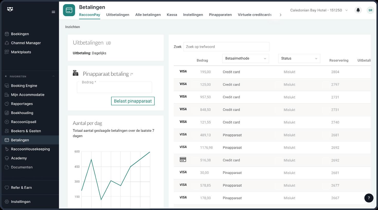This screenshot has height=210, width=378.
Task: Click the notification bell icon
Action: pos(358,10)
